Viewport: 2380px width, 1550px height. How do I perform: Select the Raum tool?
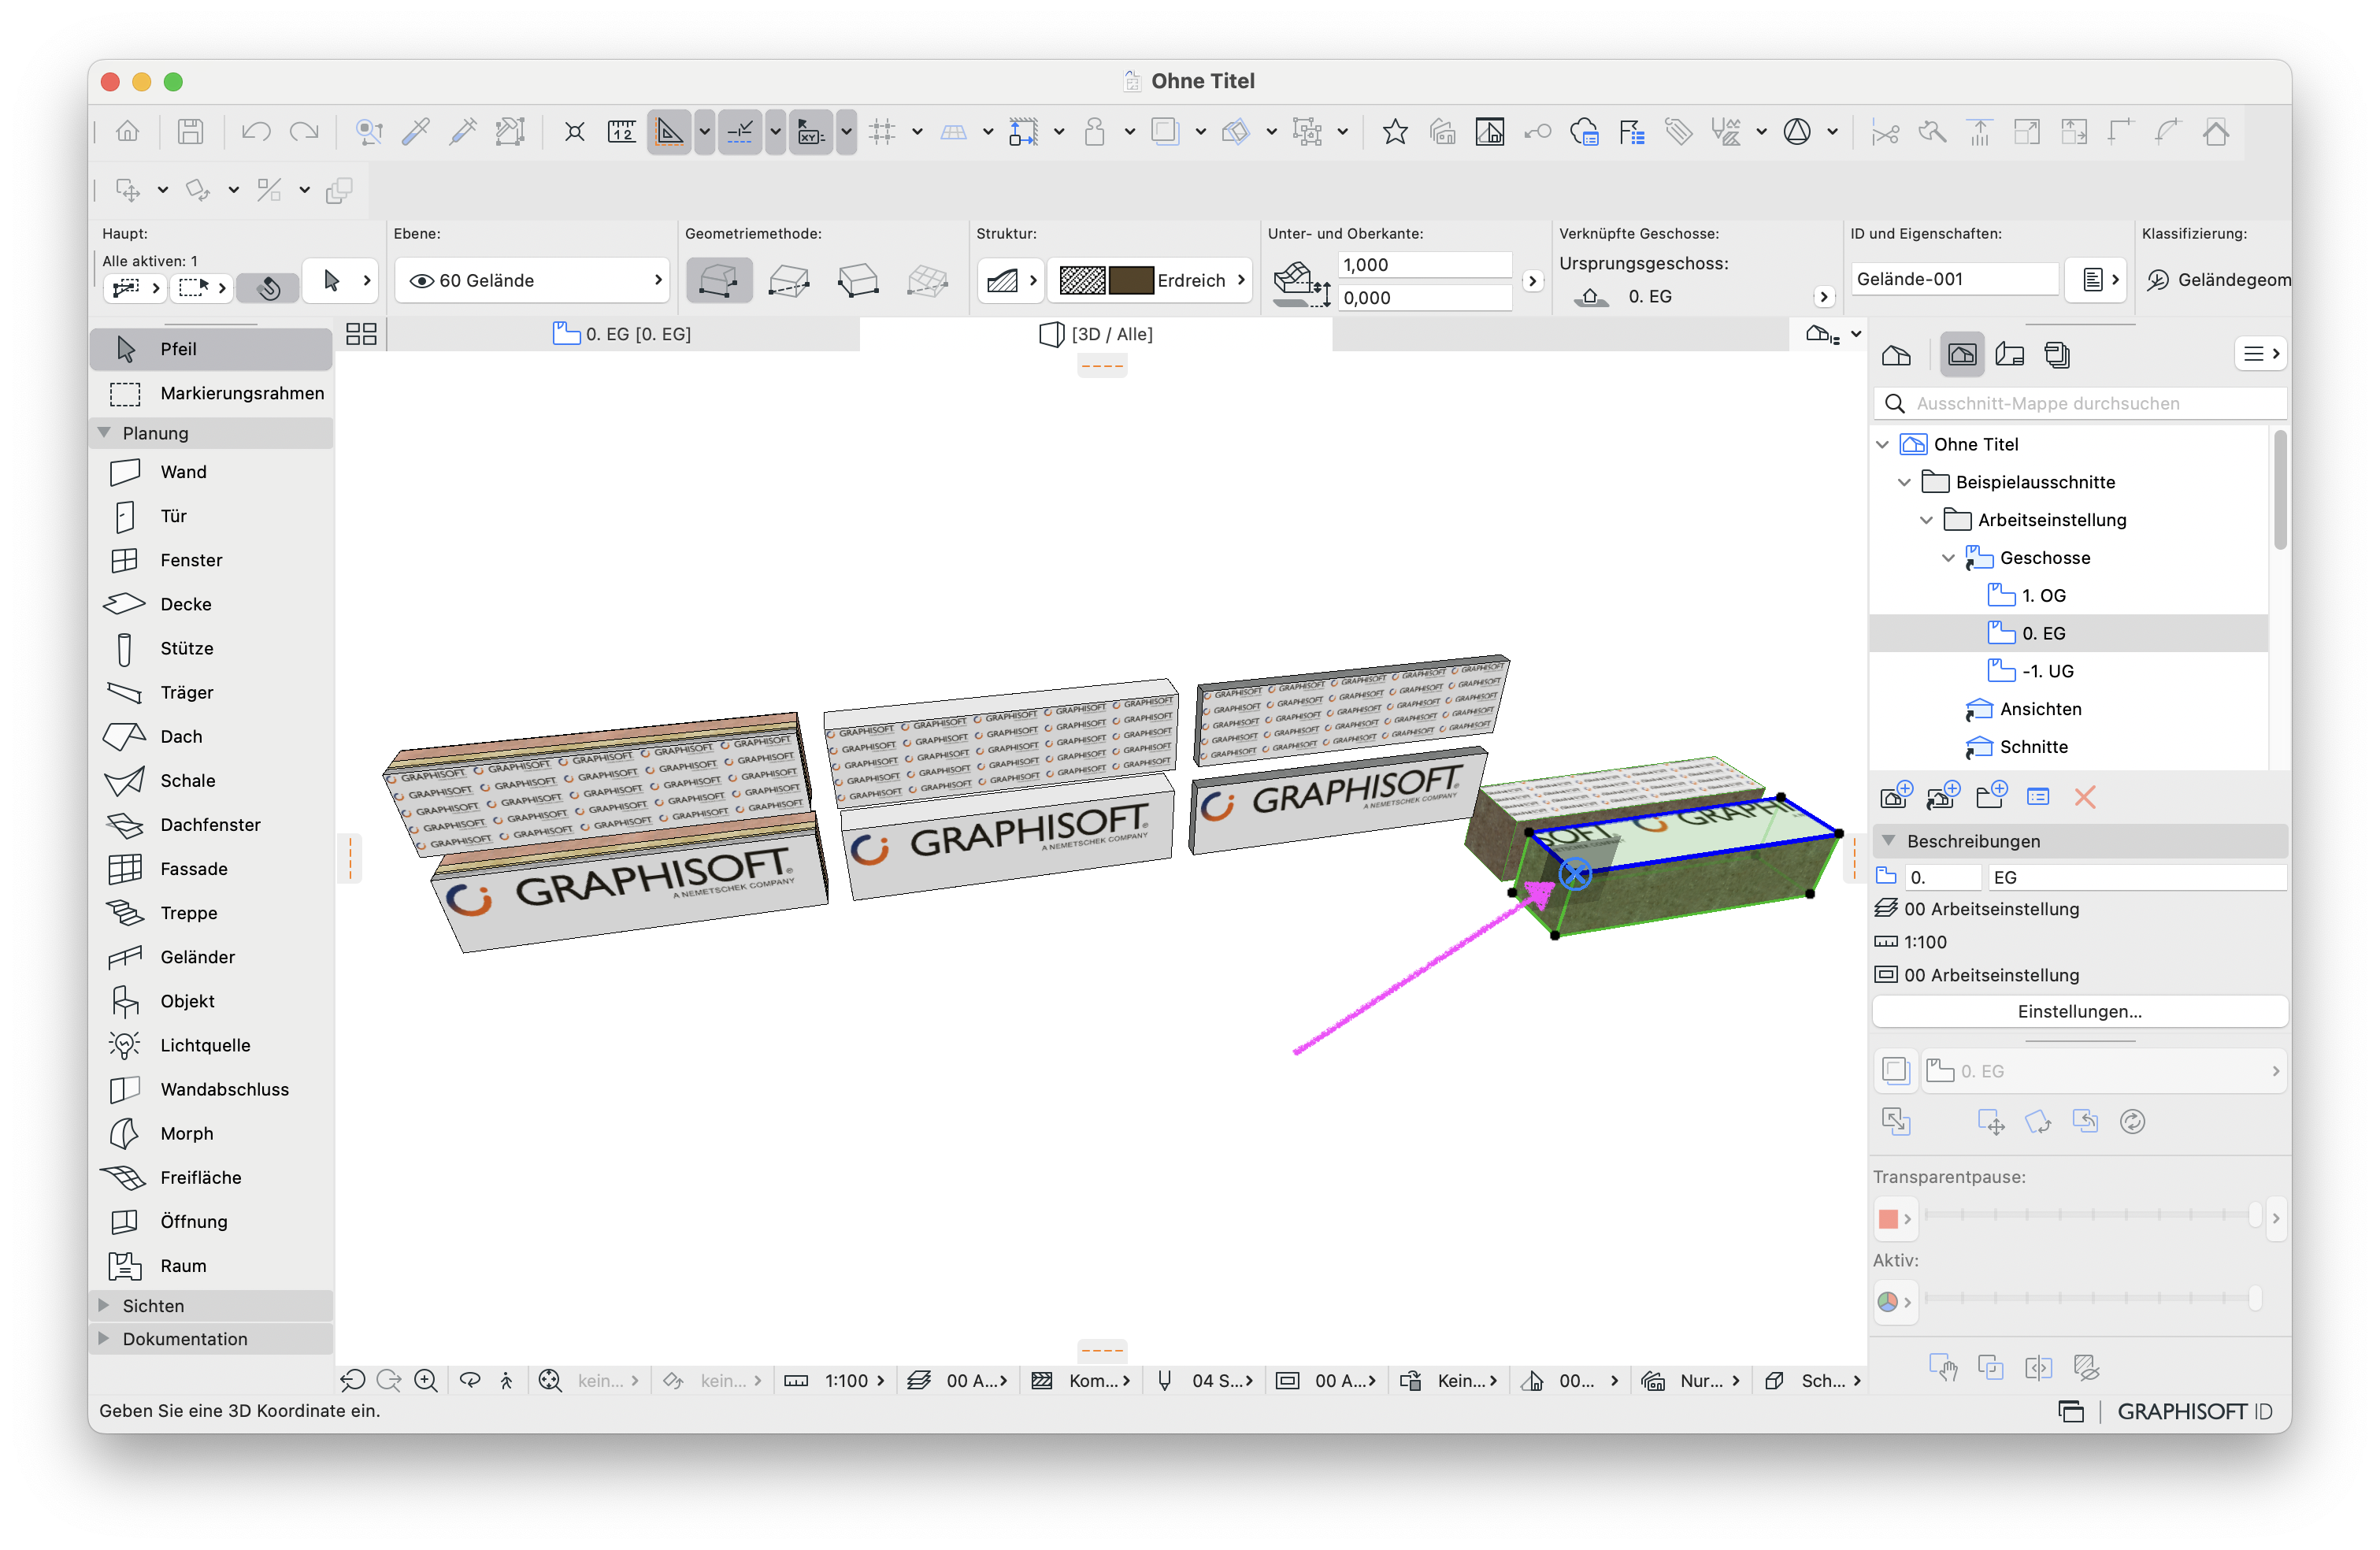click(210, 1266)
